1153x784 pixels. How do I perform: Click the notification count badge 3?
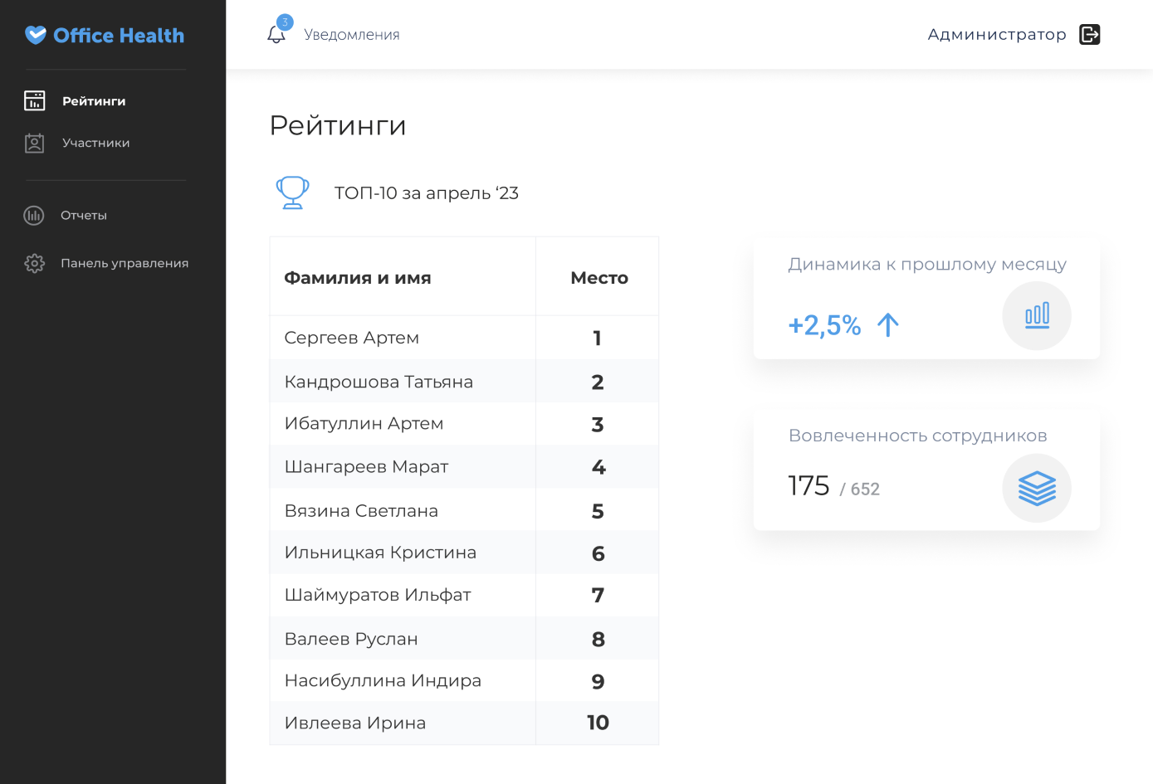tap(285, 22)
